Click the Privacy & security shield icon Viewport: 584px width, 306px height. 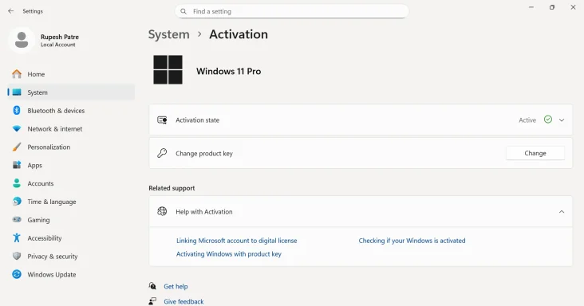[17, 256]
